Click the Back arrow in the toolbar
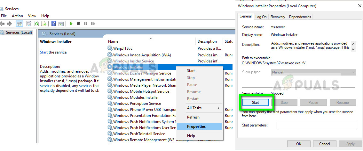This screenshot has width=363, height=151. pos(3,24)
